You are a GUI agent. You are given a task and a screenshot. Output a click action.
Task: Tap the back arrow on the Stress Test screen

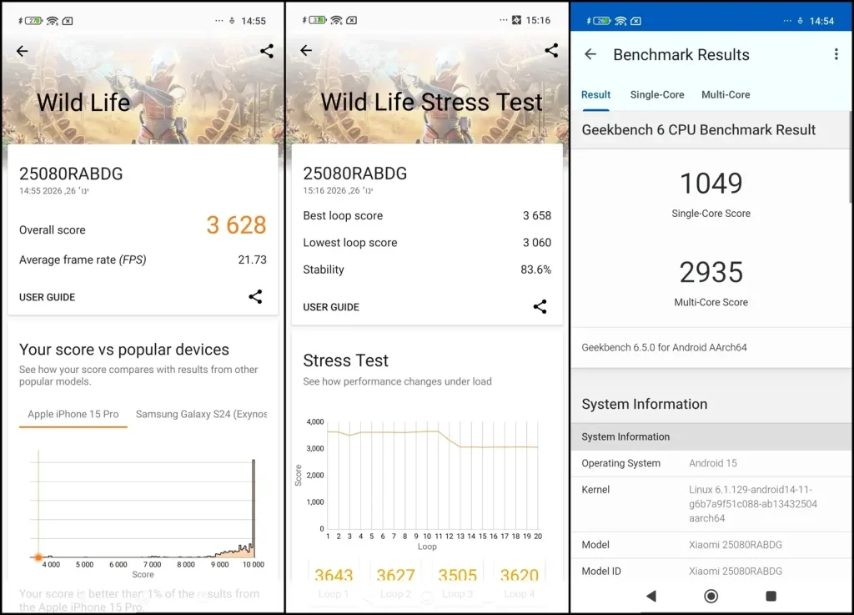(305, 51)
